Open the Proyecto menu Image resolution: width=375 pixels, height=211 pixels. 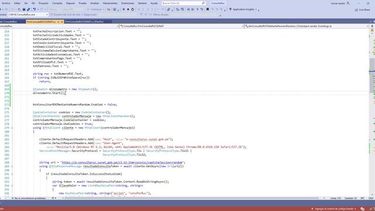pyautogui.click(x=43, y=4)
